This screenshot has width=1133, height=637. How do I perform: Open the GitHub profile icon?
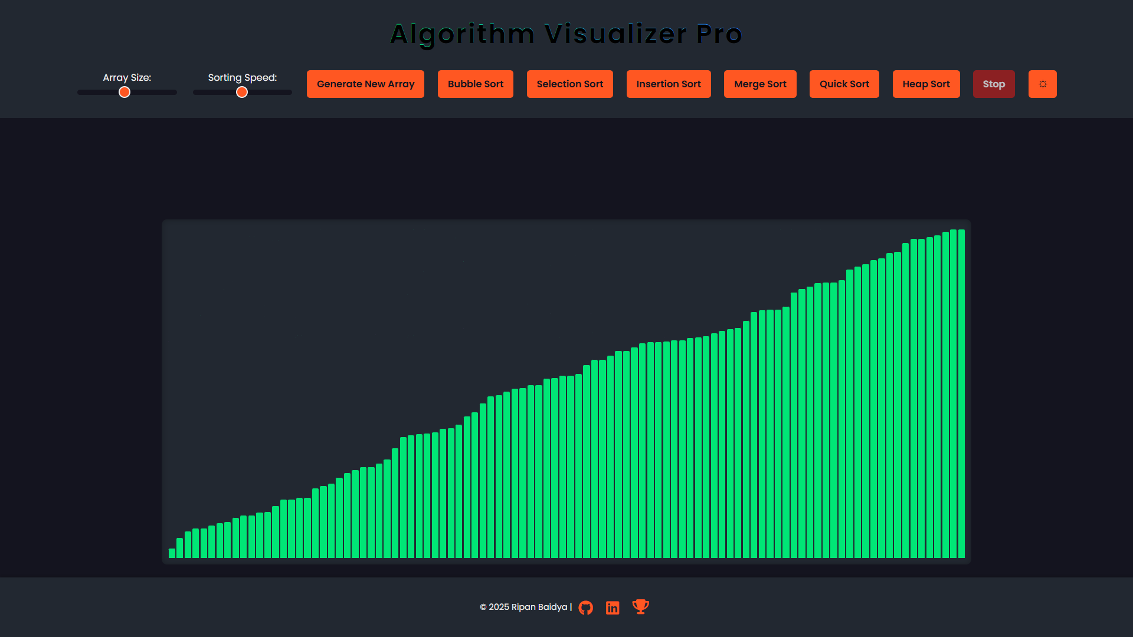click(x=585, y=608)
